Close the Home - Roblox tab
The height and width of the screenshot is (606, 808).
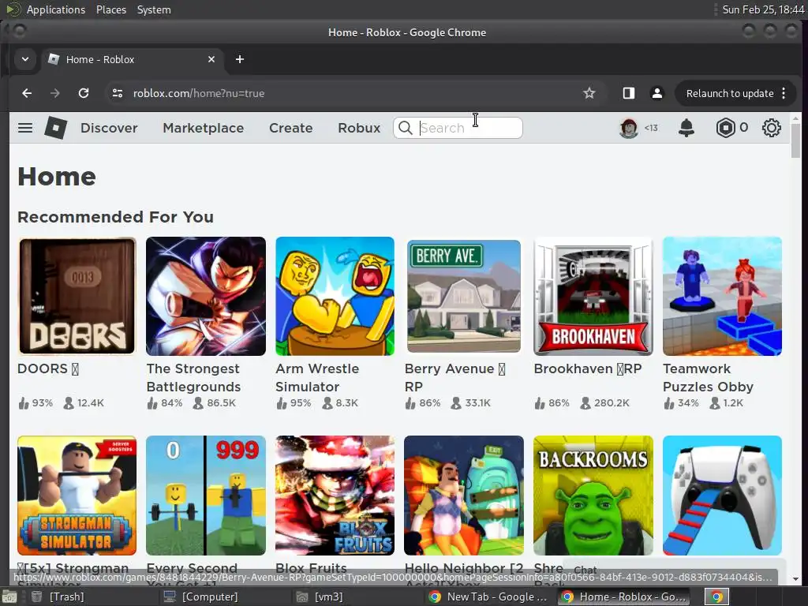(211, 59)
